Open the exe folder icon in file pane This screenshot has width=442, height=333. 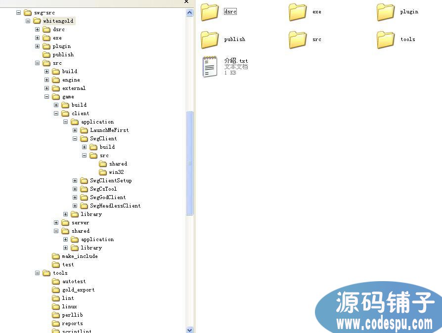tap(298, 12)
